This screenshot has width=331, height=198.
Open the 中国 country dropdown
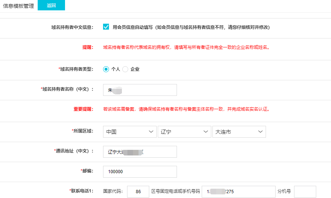click(130, 132)
